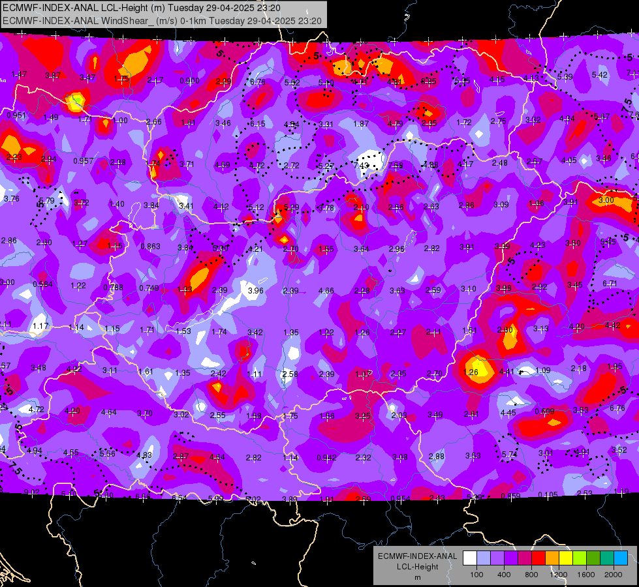Viewport: 639px width, 587px height.
Task: Click the wind shear value 6.15
Action: coord(258,123)
